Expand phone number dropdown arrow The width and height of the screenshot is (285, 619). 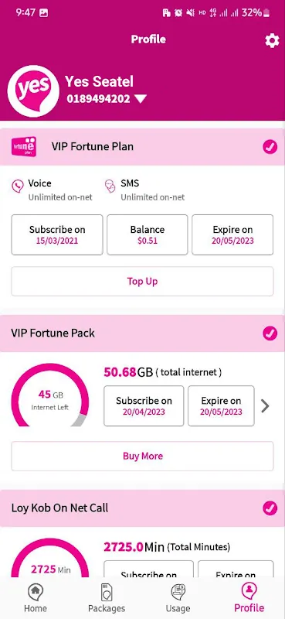141,99
